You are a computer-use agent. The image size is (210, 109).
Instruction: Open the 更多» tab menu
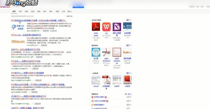(x=69, y=11)
